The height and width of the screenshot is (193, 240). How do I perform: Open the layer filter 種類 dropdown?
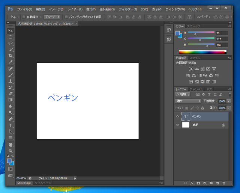tap(183, 94)
